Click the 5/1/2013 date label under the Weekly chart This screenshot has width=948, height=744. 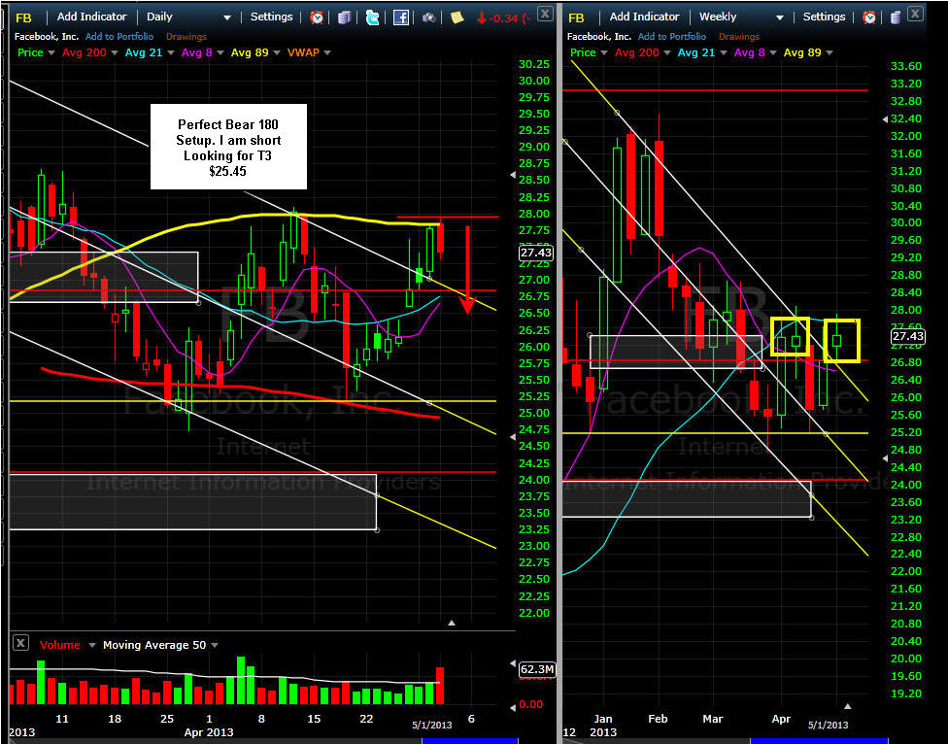point(828,725)
